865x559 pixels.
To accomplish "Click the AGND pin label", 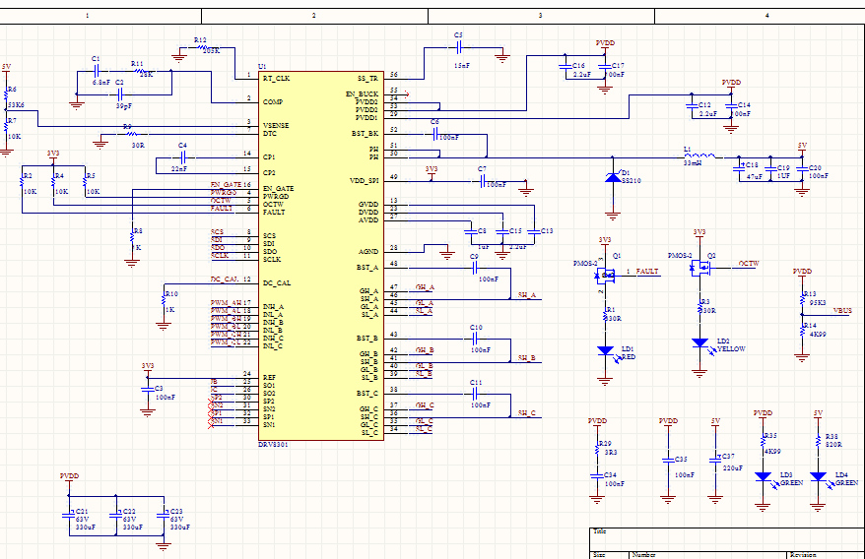I will pyautogui.click(x=368, y=252).
